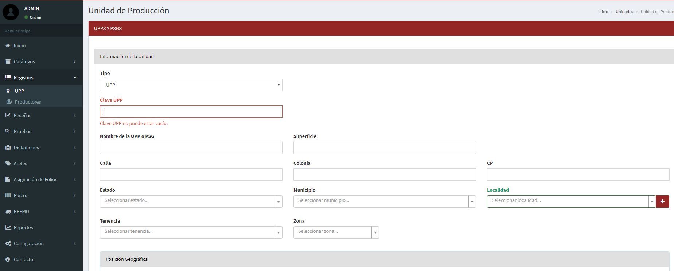Focus the CP postal code field

click(x=578, y=175)
